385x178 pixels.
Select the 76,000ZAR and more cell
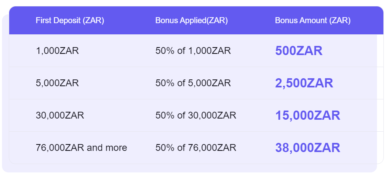(81, 148)
